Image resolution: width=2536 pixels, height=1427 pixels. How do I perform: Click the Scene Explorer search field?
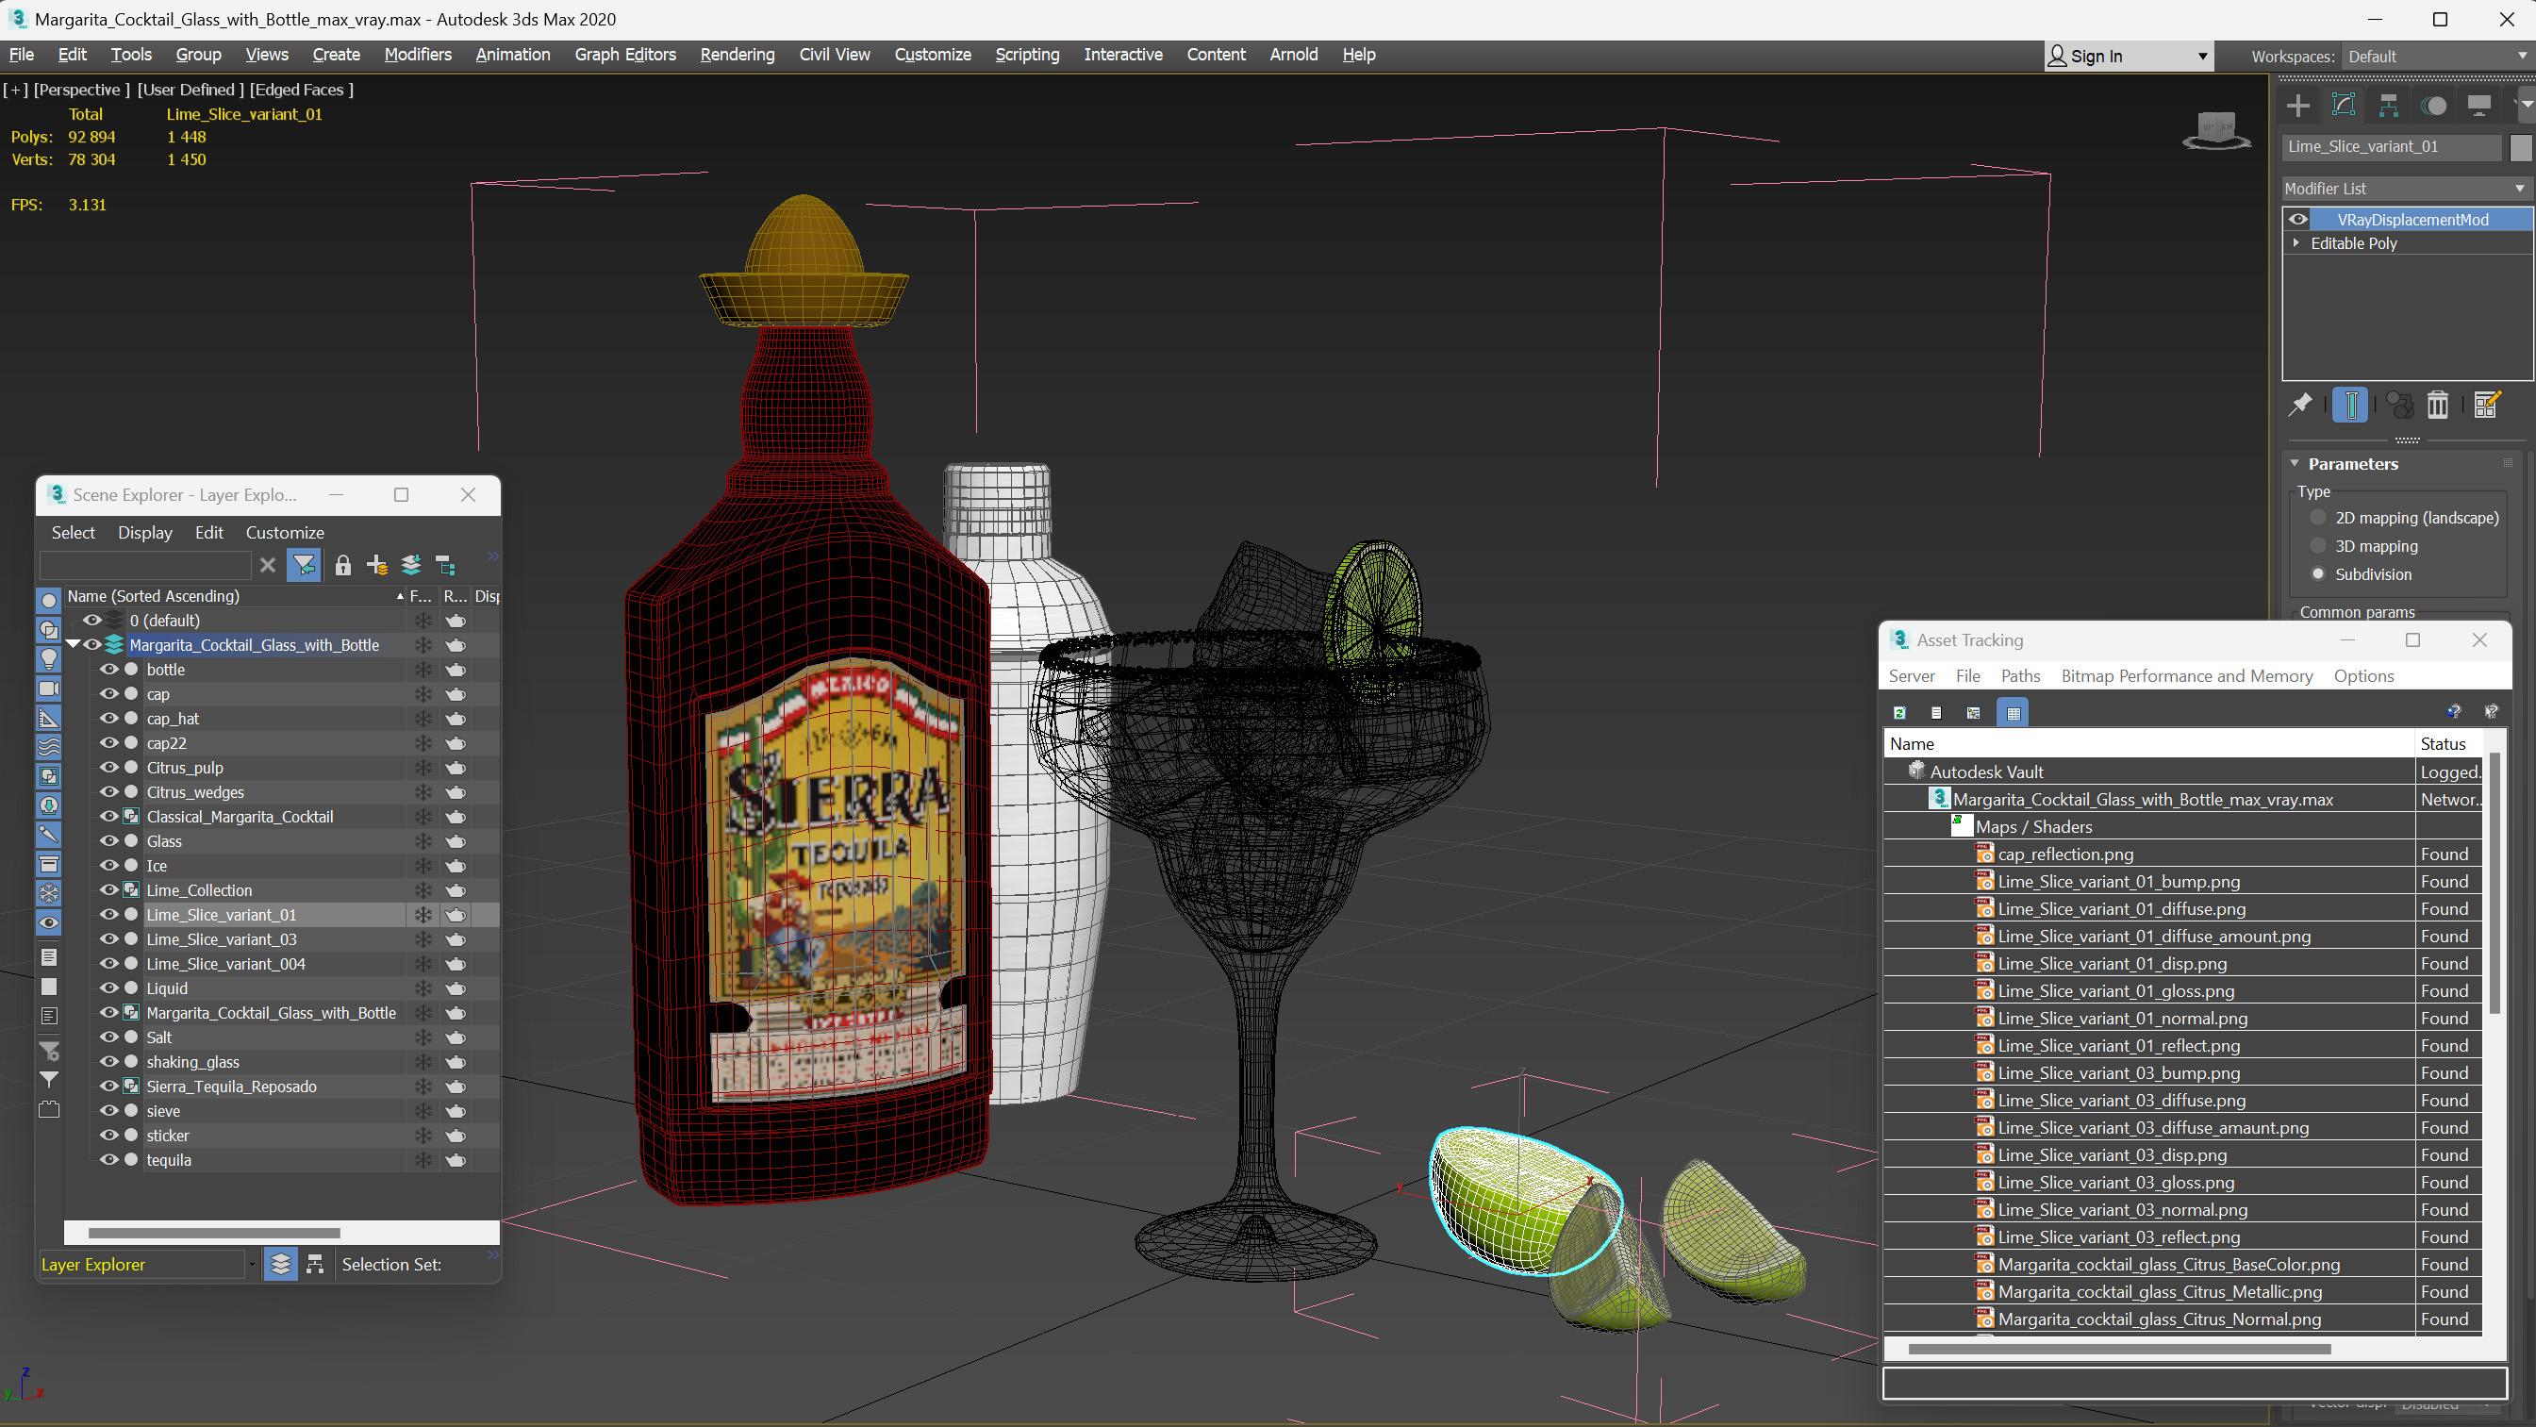pyautogui.click(x=144, y=564)
